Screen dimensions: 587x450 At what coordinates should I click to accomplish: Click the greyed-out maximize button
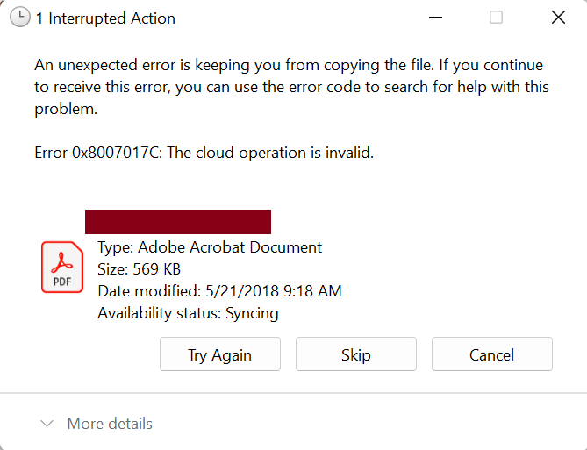(x=496, y=18)
